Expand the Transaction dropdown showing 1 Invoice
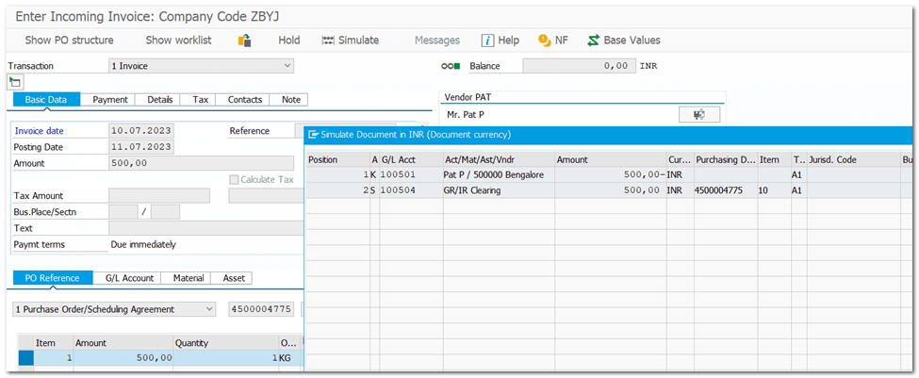 point(287,66)
